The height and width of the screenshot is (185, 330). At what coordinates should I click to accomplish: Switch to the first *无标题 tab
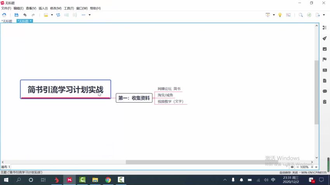[x=7, y=21]
